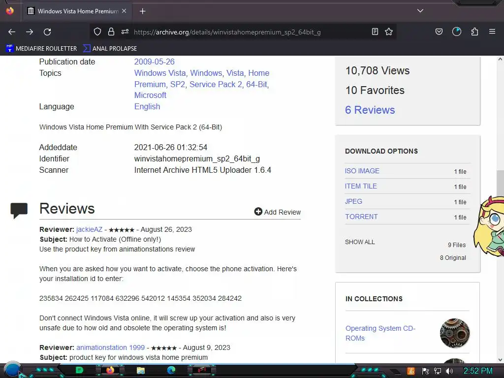Toggle reader view in address bar

(375, 31)
